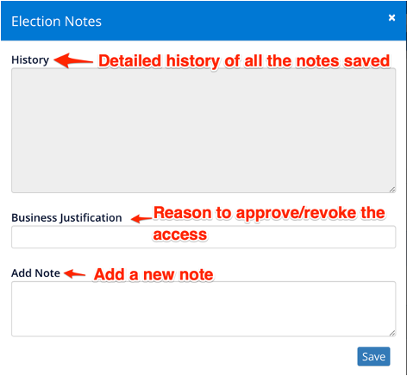Click the empty footer area left of Save

[184, 356]
